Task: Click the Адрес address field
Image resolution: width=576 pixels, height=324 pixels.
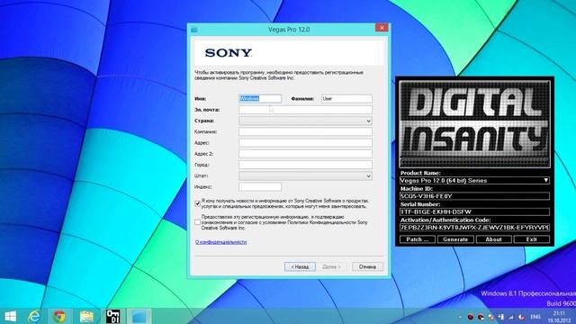Action: click(305, 142)
